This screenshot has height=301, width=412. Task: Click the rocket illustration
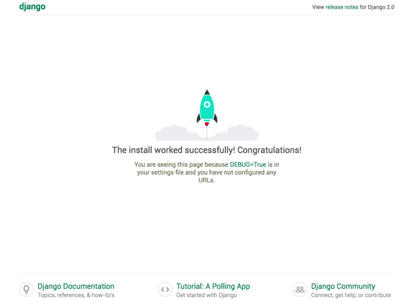pyautogui.click(x=207, y=115)
